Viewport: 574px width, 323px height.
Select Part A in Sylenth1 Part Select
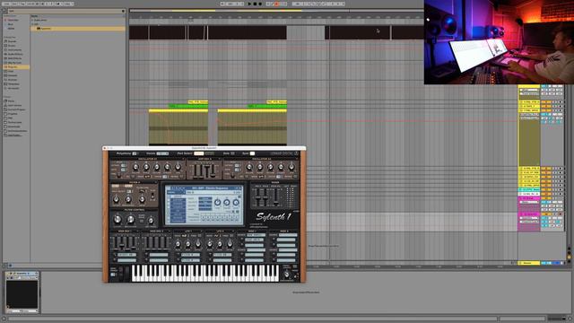click(199, 153)
